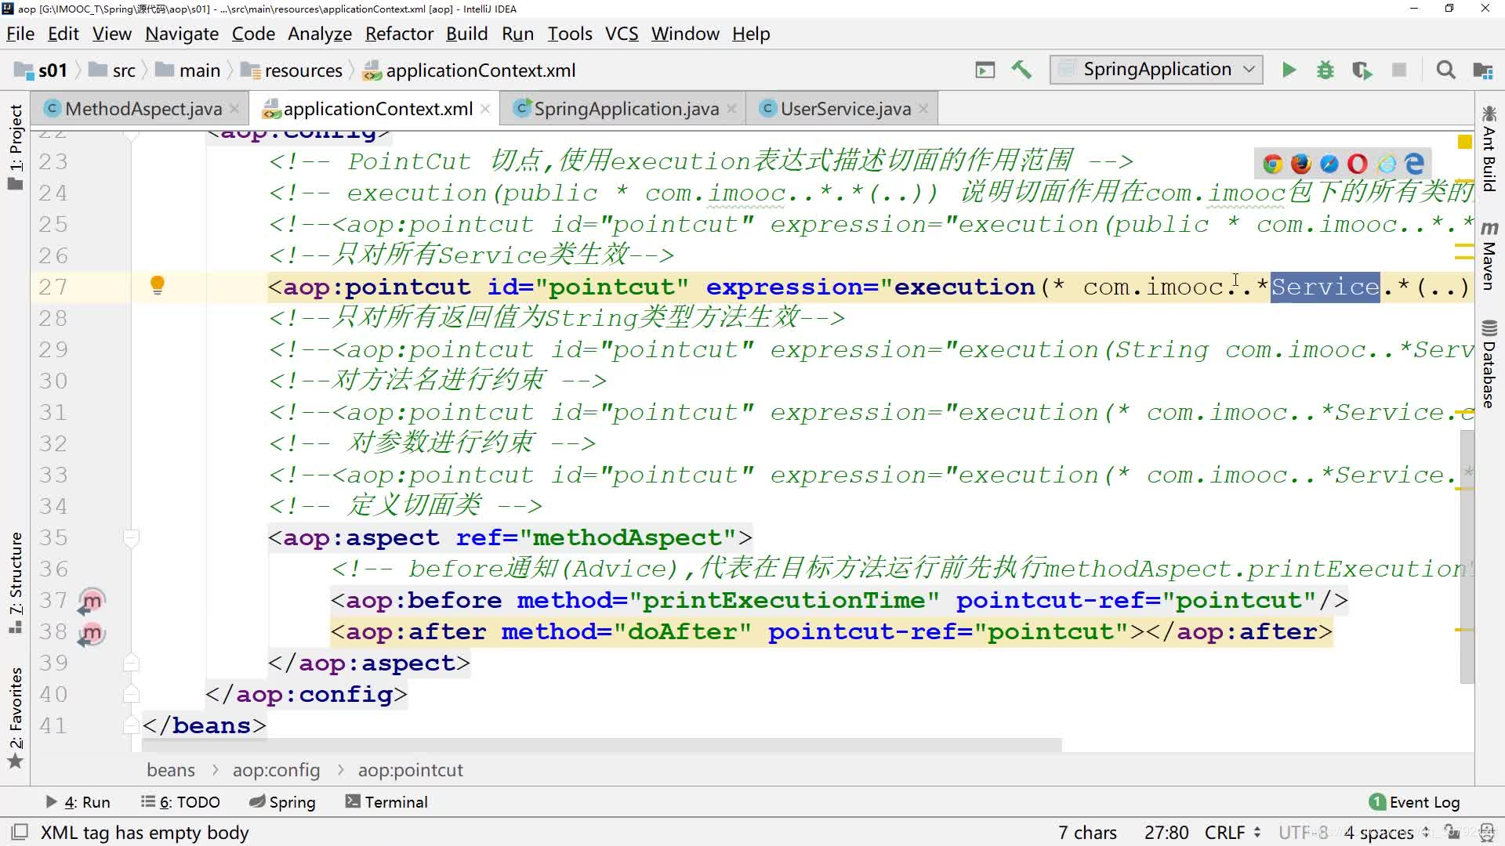This screenshot has width=1505, height=846.
Task: Open the Ant Build tool window
Action: [1489, 149]
